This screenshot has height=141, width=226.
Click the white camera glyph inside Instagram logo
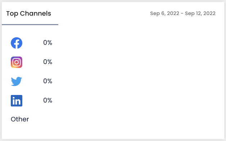click(x=17, y=62)
